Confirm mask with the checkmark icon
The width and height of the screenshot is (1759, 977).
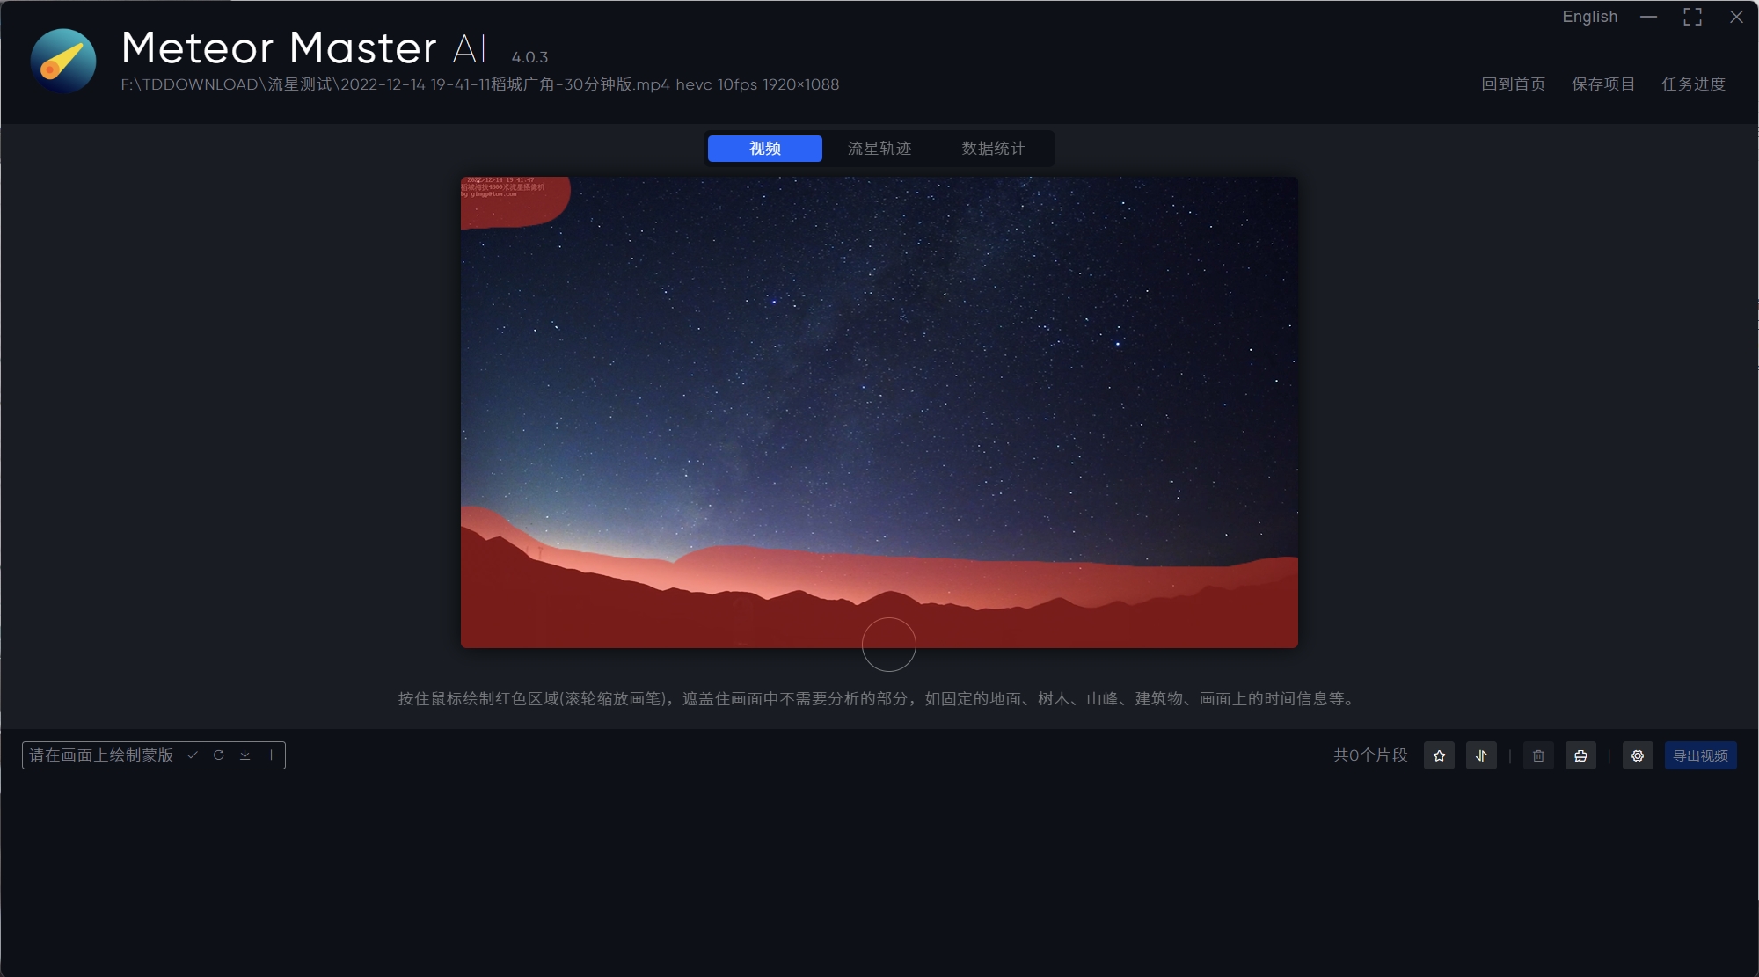point(193,755)
